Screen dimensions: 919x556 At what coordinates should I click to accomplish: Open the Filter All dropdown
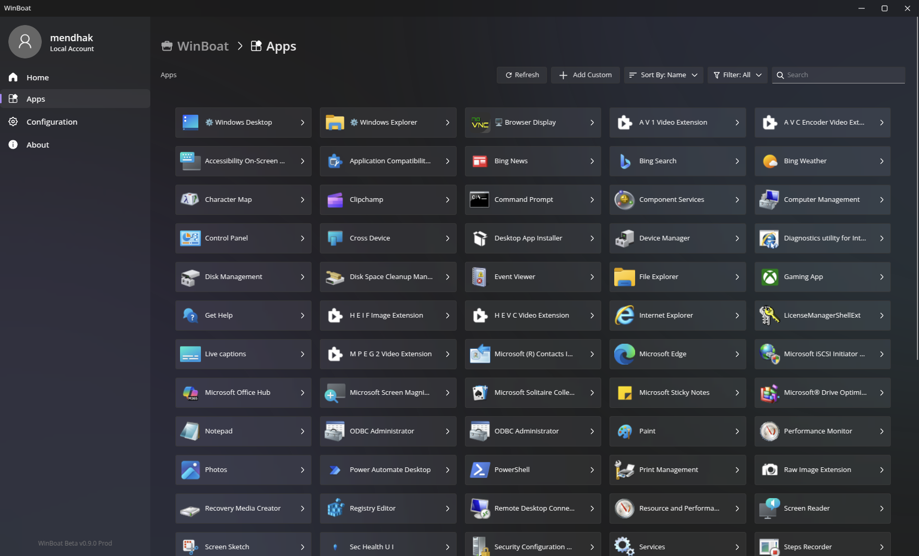click(x=737, y=75)
